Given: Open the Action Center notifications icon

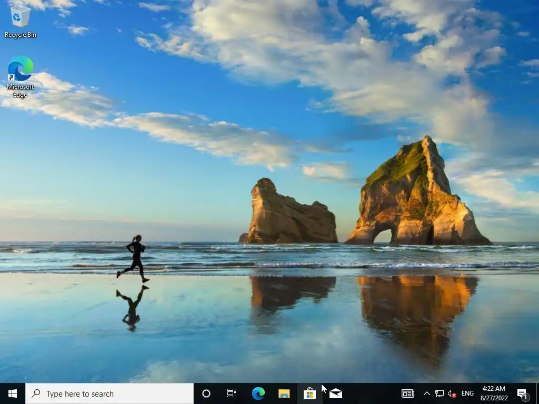Looking at the screenshot, I should pyautogui.click(x=523, y=393).
